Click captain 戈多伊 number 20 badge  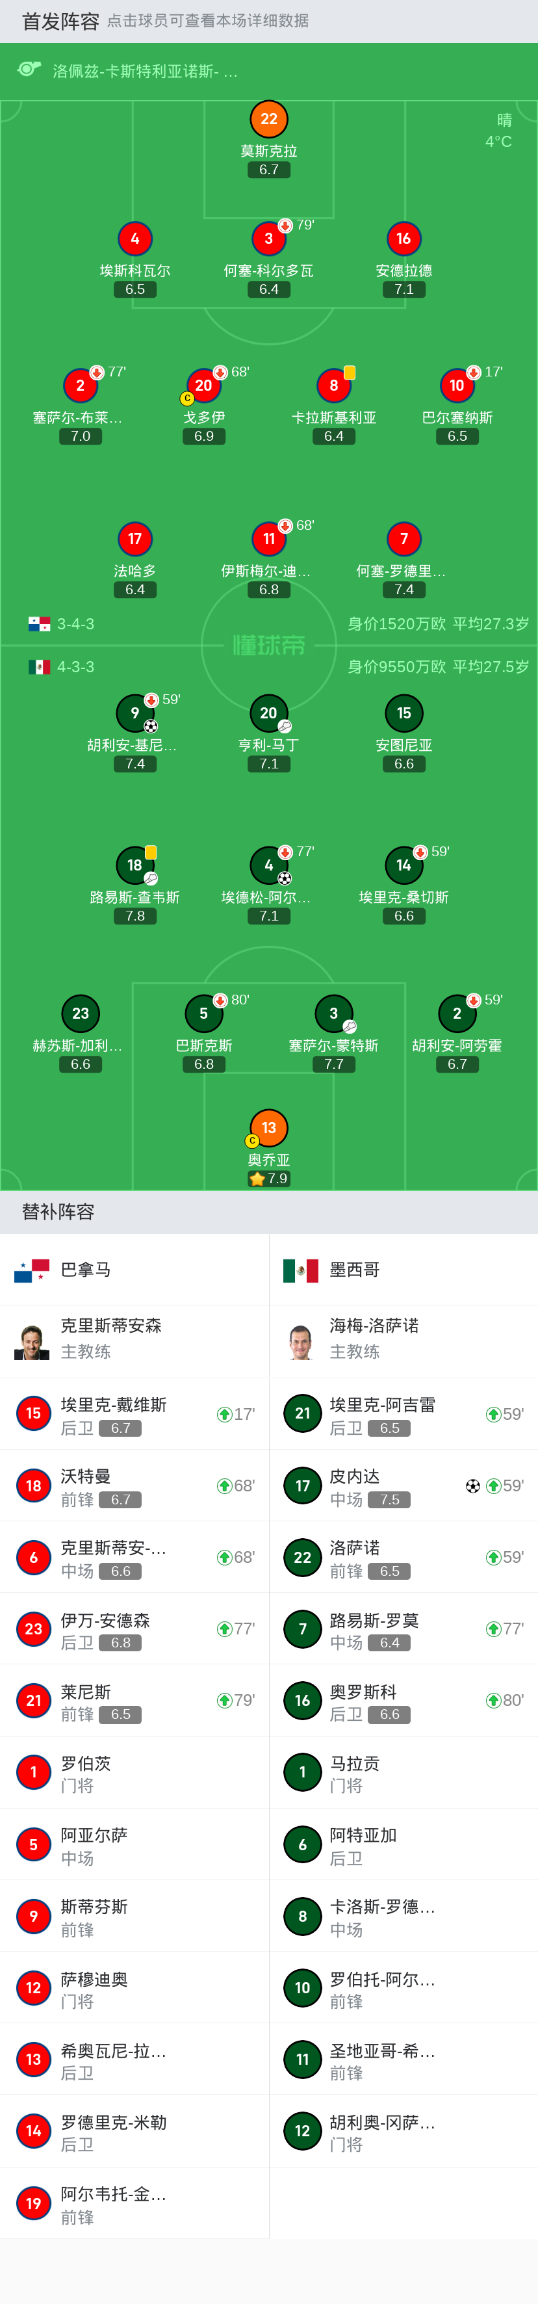click(x=204, y=386)
